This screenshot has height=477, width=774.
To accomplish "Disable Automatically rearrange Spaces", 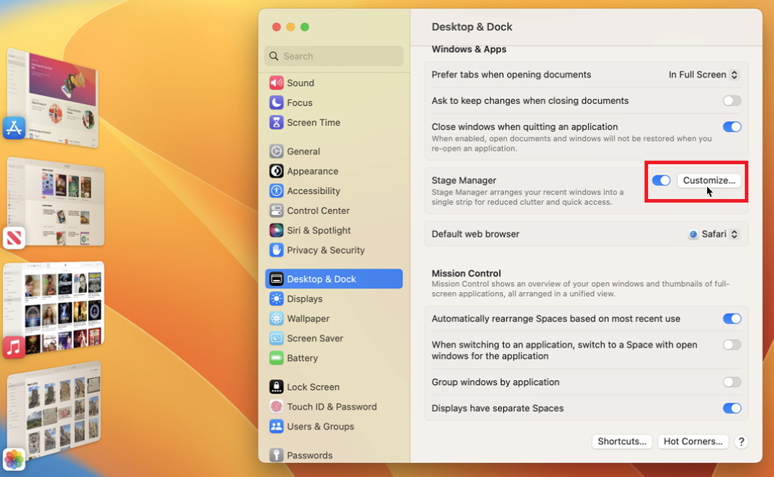I will click(x=732, y=318).
